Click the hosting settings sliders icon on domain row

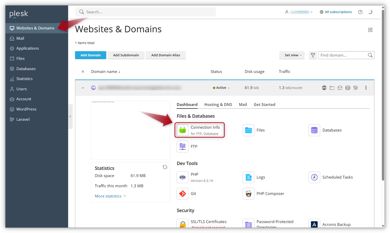(x=355, y=88)
